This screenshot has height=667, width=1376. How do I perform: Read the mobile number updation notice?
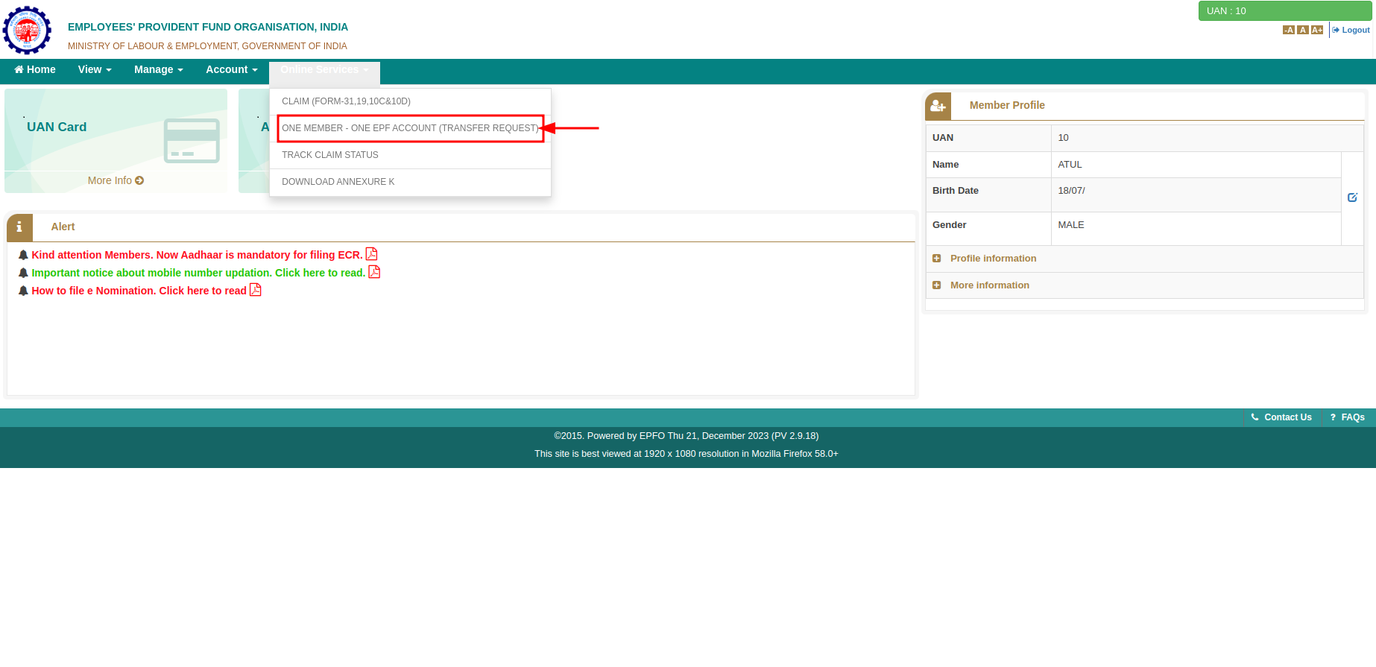(x=198, y=273)
